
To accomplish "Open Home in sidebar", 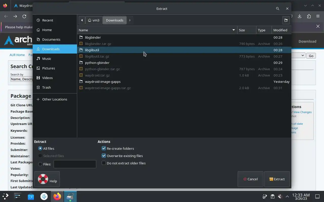I will (x=55, y=30).
